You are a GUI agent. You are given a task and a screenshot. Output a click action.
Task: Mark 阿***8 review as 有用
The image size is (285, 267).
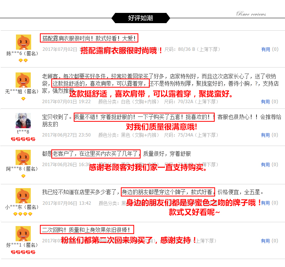coord(269,165)
